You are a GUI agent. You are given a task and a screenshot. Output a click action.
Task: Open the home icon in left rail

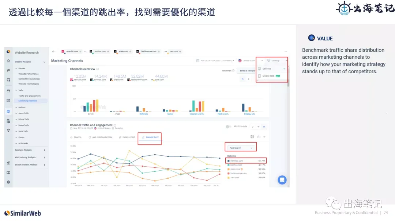point(8,61)
